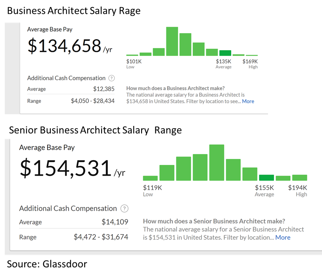Click the question mark icon in Senior Business Architect panel

click(125, 208)
